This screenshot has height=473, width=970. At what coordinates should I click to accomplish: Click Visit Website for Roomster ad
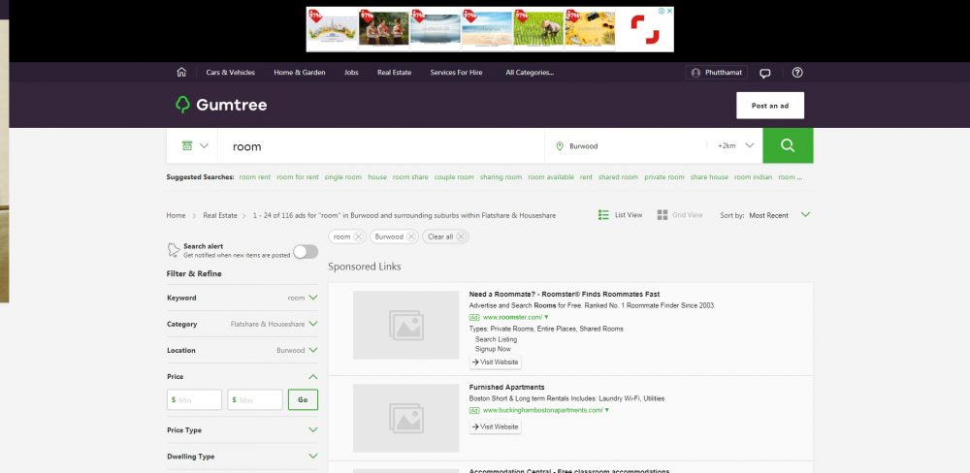496,362
